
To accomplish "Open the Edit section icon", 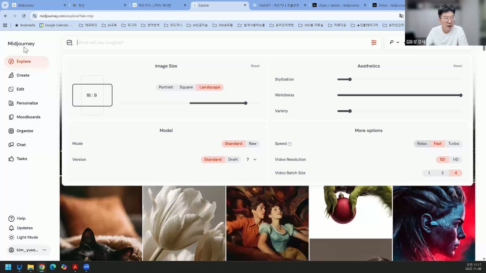I will pyautogui.click(x=11, y=89).
